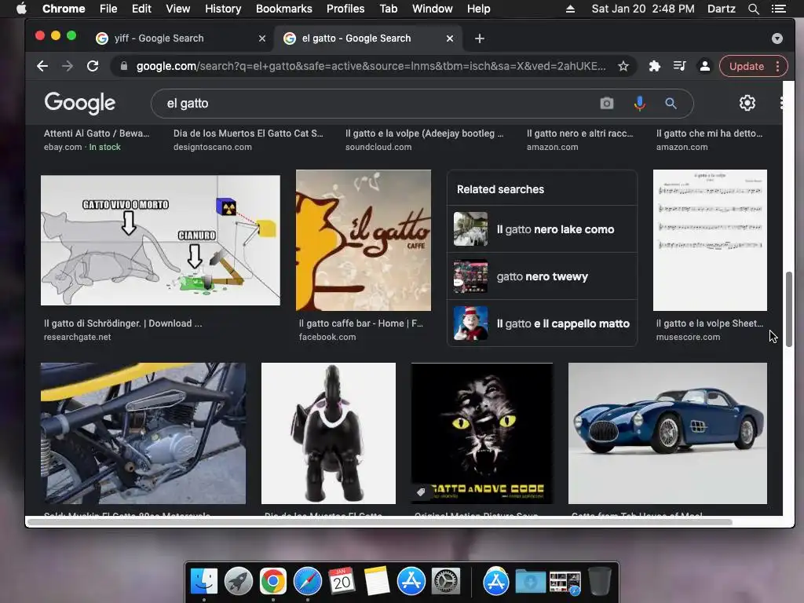Click the Attenti Al Gatto ebay result title

[x=97, y=133]
